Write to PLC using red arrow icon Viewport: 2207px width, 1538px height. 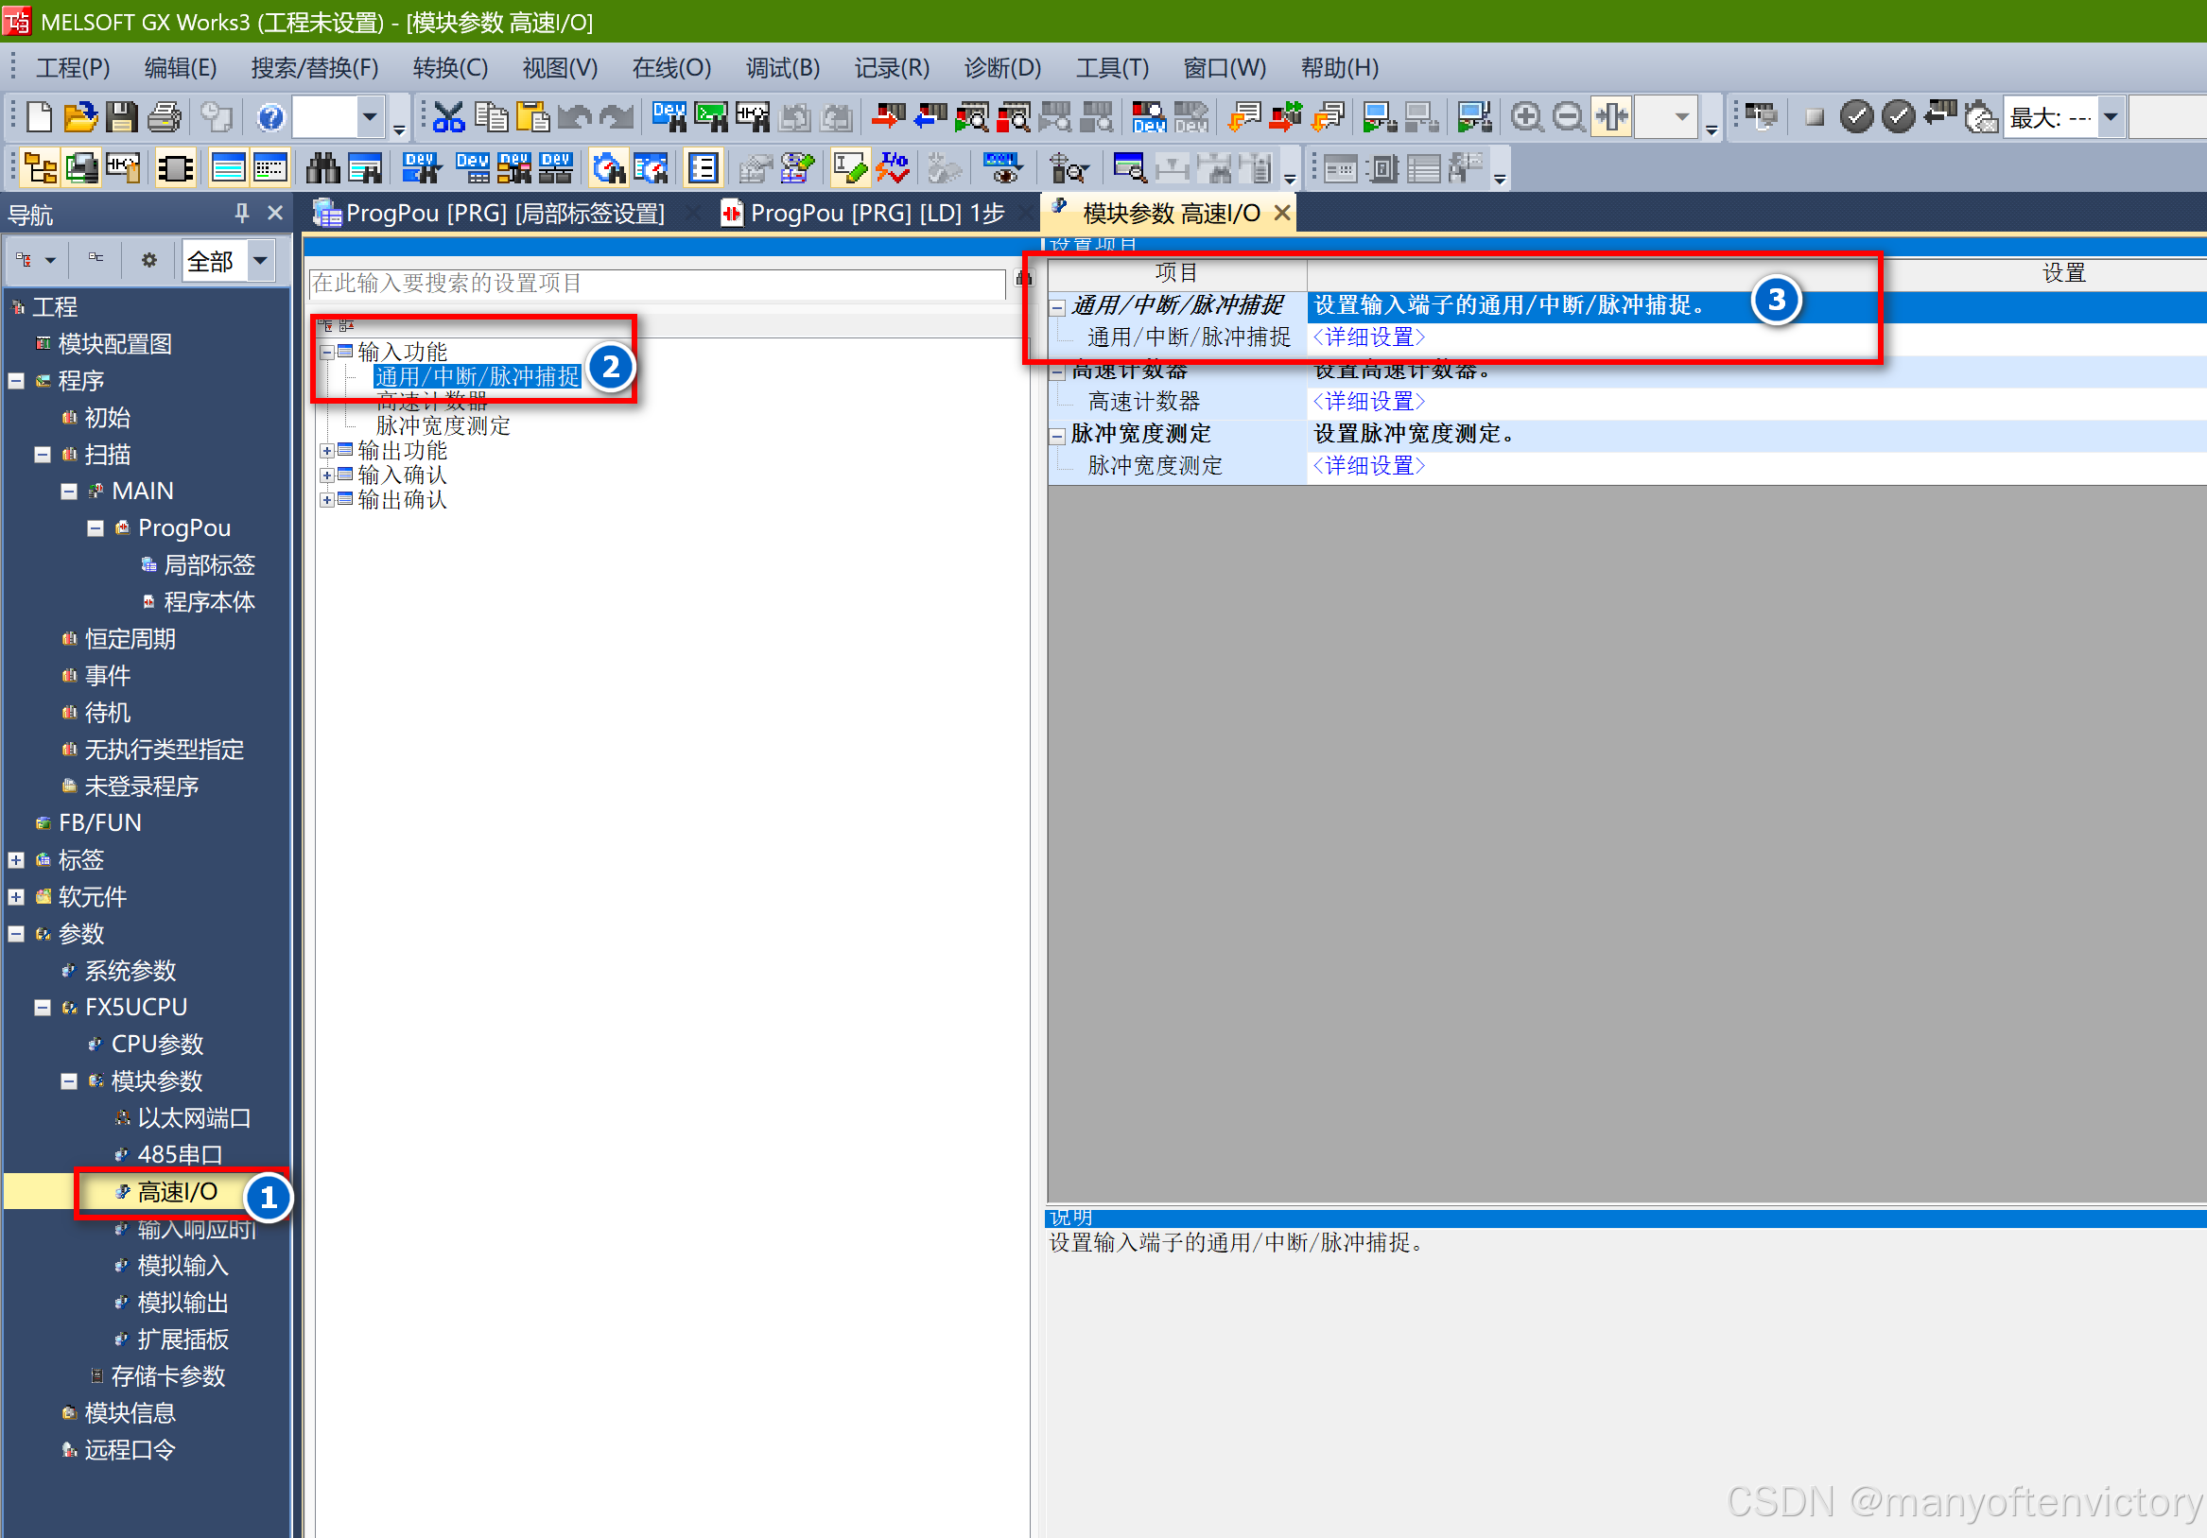pos(888,117)
